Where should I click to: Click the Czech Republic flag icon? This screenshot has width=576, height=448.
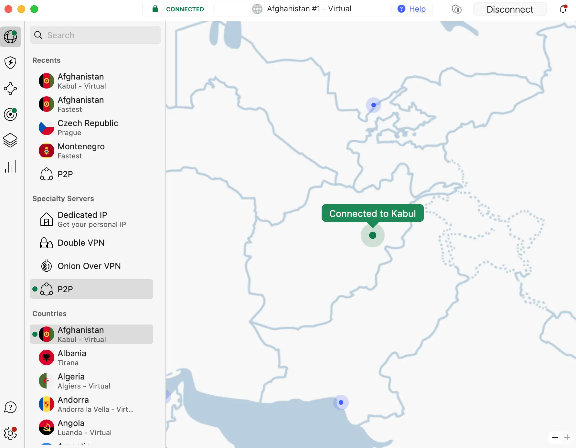(47, 128)
